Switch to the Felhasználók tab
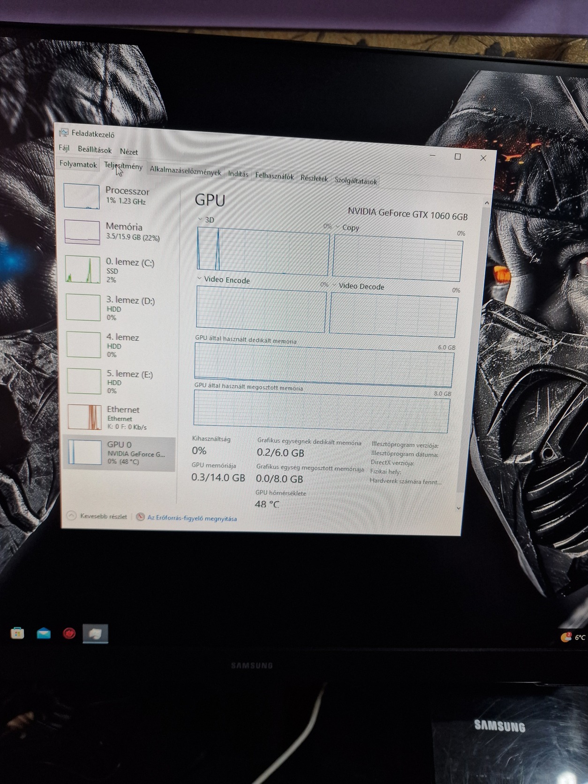This screenshot has width=588, height=784. click(274, 176)
